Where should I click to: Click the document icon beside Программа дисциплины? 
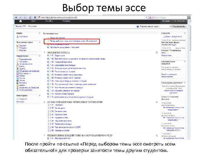pos(48,47)
